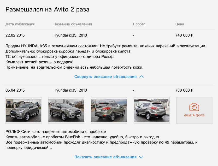Click the line starting "ТС обслуживалось только"
This screenshot has height=166, width=218.
coord(60,57)
